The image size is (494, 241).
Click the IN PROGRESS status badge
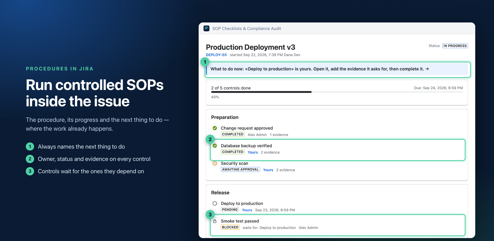[x=455, y=46]
